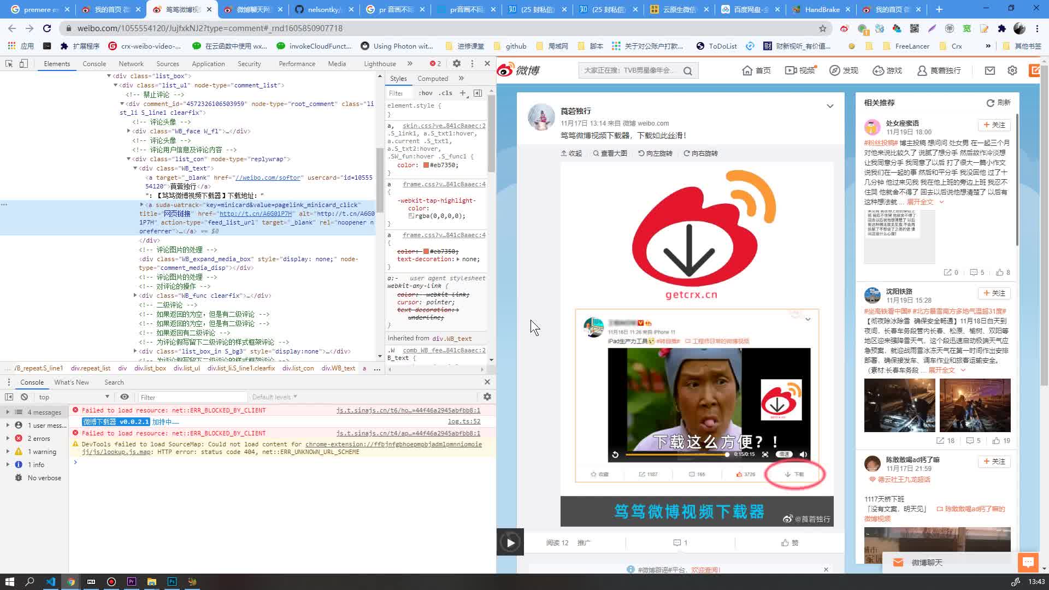Go to Weibo 首页 home
Viewport: 1049px width, 590px height.
point(756,70)
